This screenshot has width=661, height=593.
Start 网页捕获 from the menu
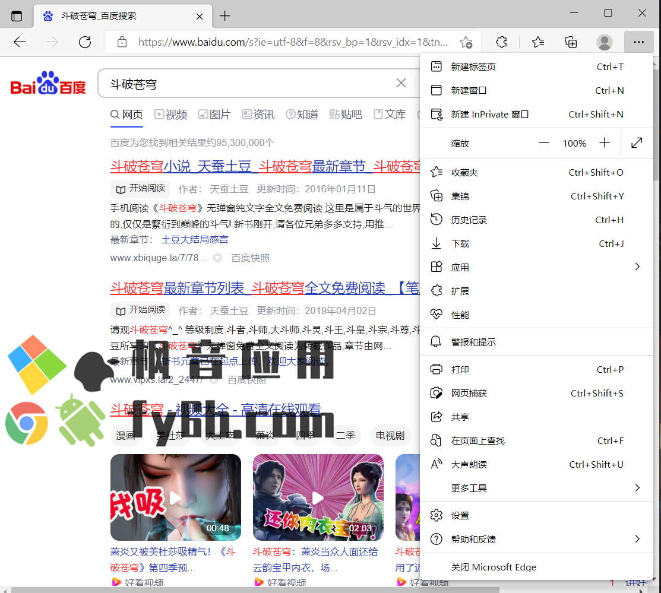(x=536, y=393)
